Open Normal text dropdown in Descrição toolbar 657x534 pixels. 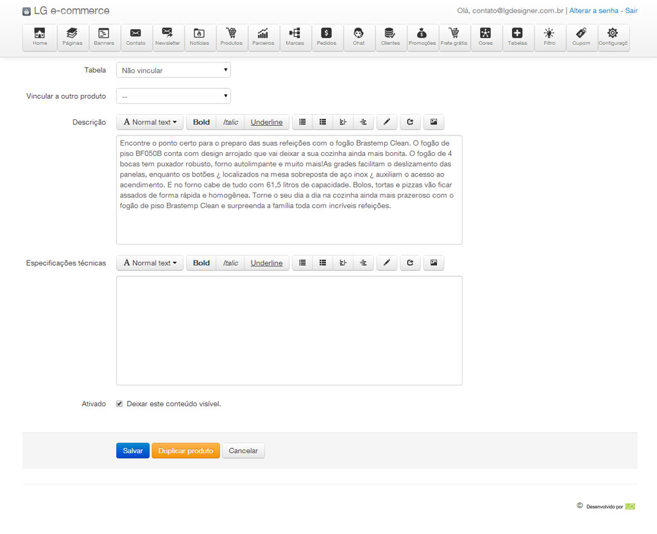click(149, 122)
